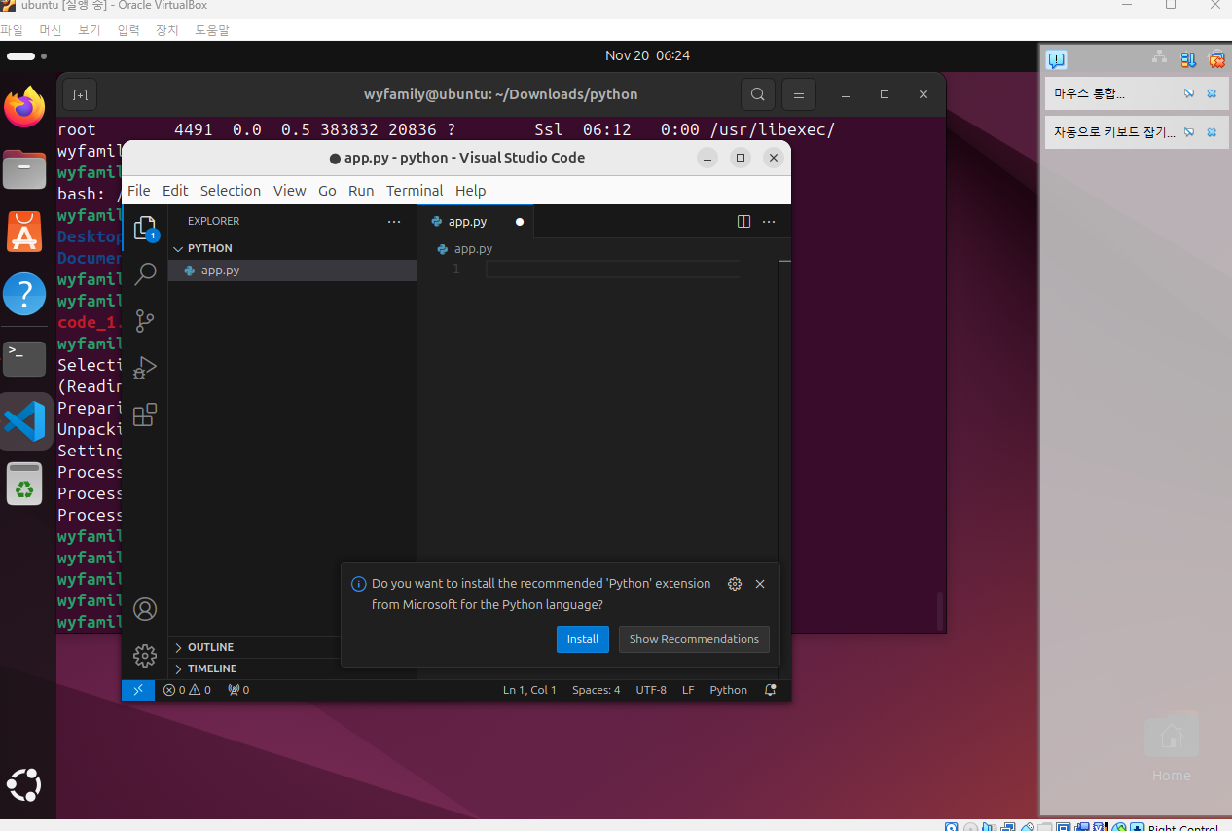Click the Accounts icon in activity bar
The image size is (1232, 831).
pos(145,609)
